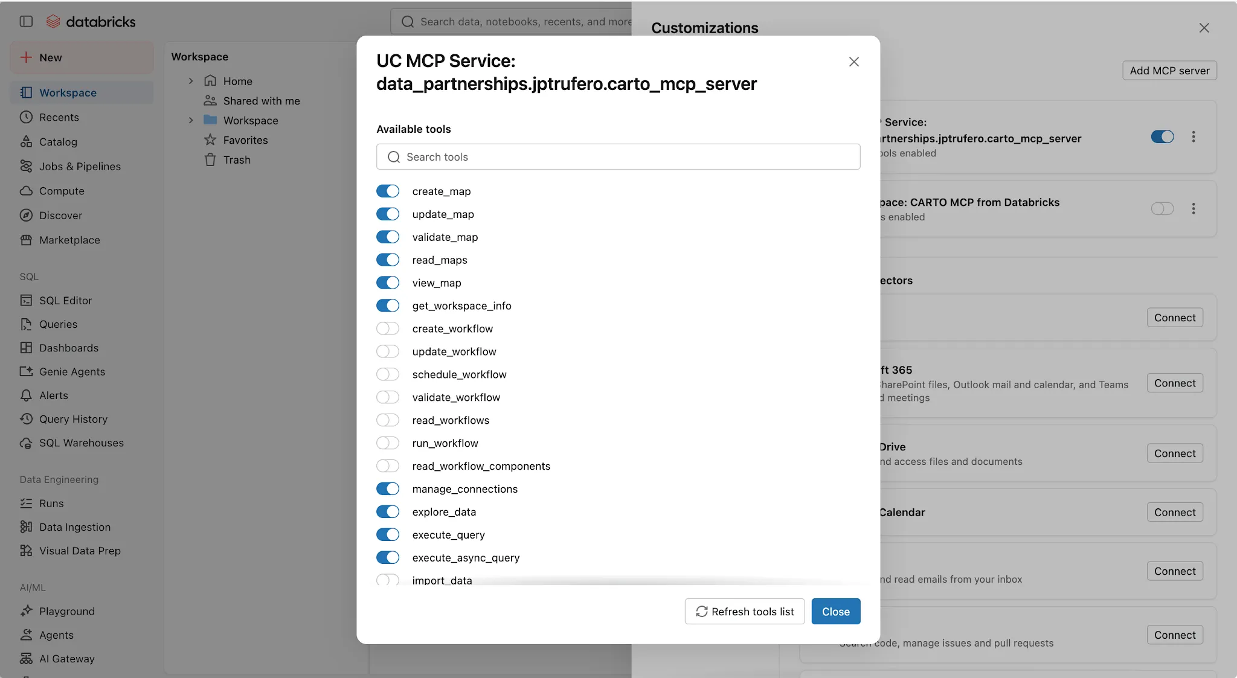1237x678 pixels.
Task: Enable the create_workflow toggle
Action: [388, 329]
